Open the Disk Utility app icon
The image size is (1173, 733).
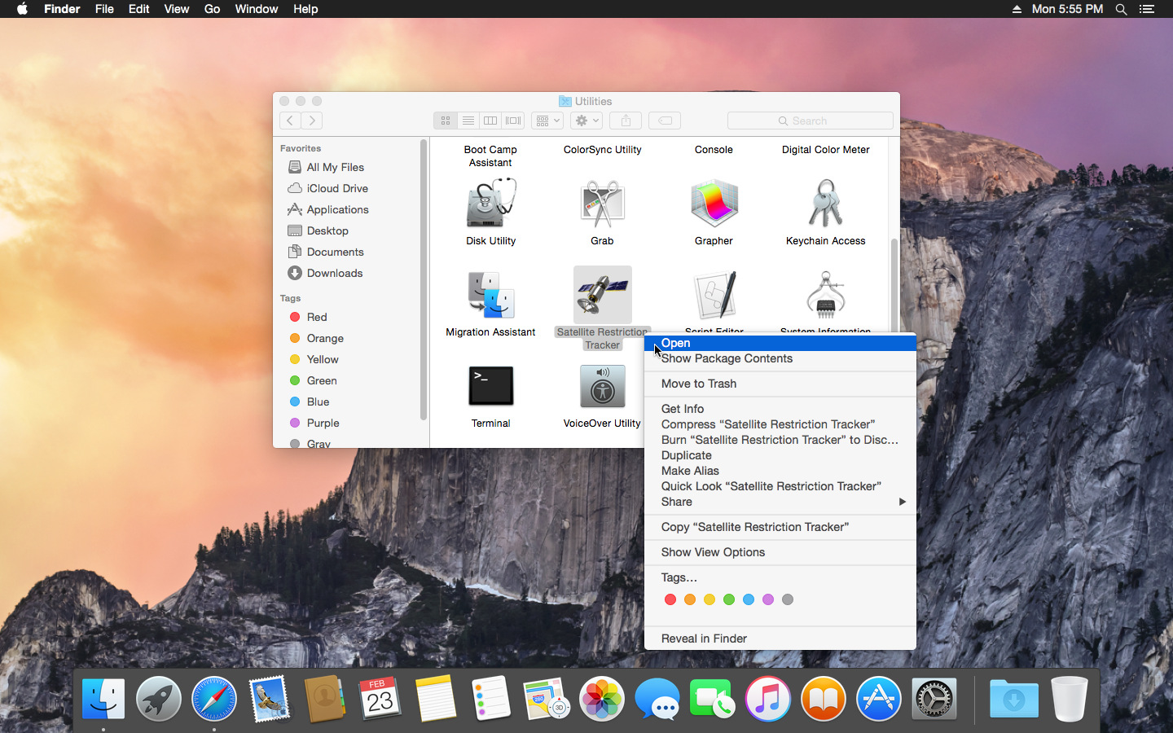point(490,204)
